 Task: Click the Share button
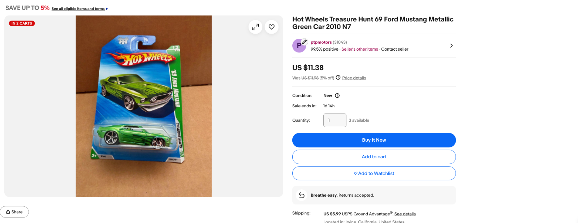pyautogui.click(x=14, y=212)
